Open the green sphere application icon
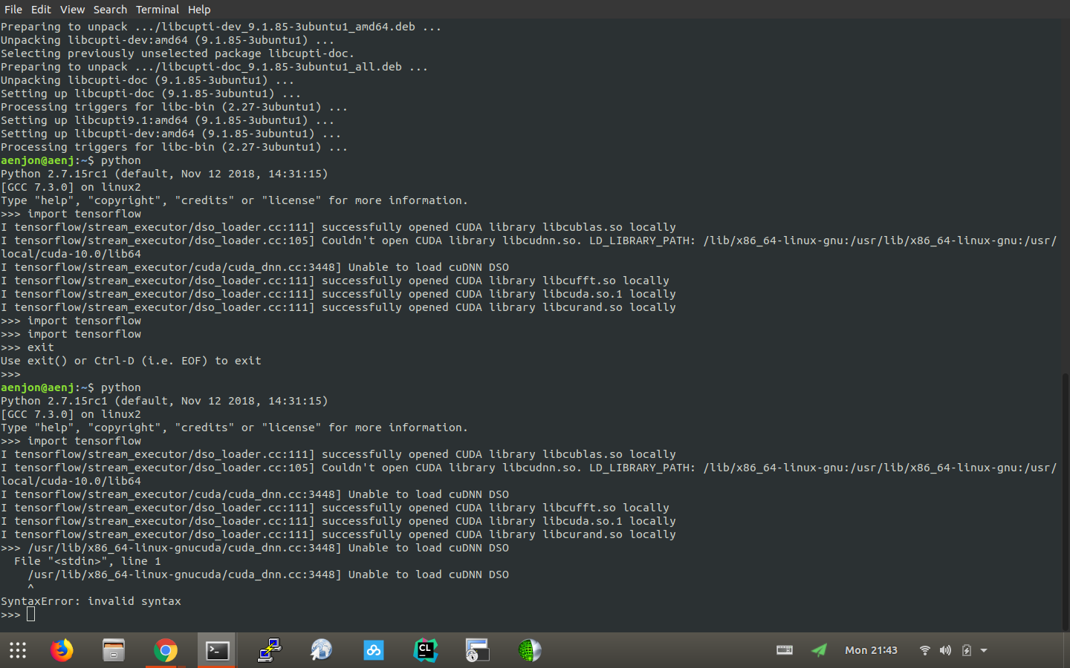This screenshot has height=668, width=1070. coord(530,651)
